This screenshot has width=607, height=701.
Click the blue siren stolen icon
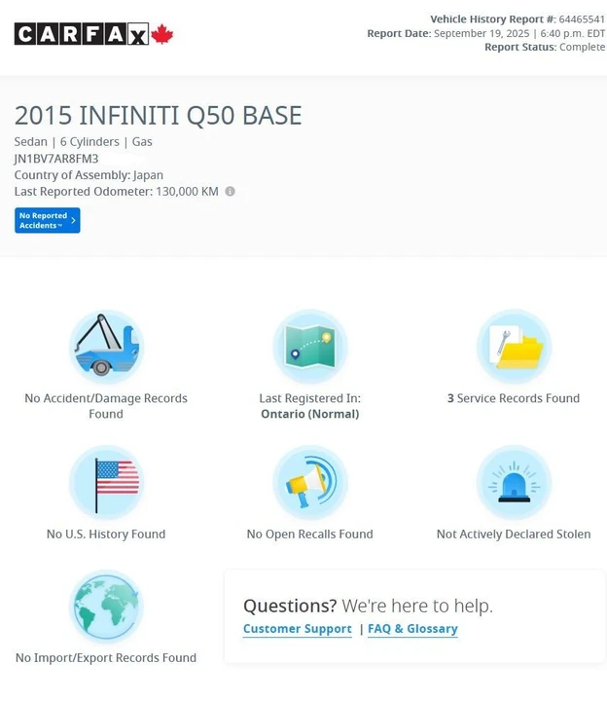pos(514,482)
